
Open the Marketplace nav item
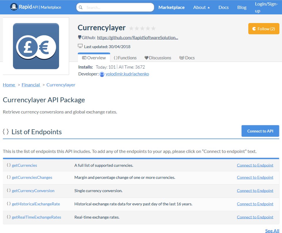click(x=171, y=7)
